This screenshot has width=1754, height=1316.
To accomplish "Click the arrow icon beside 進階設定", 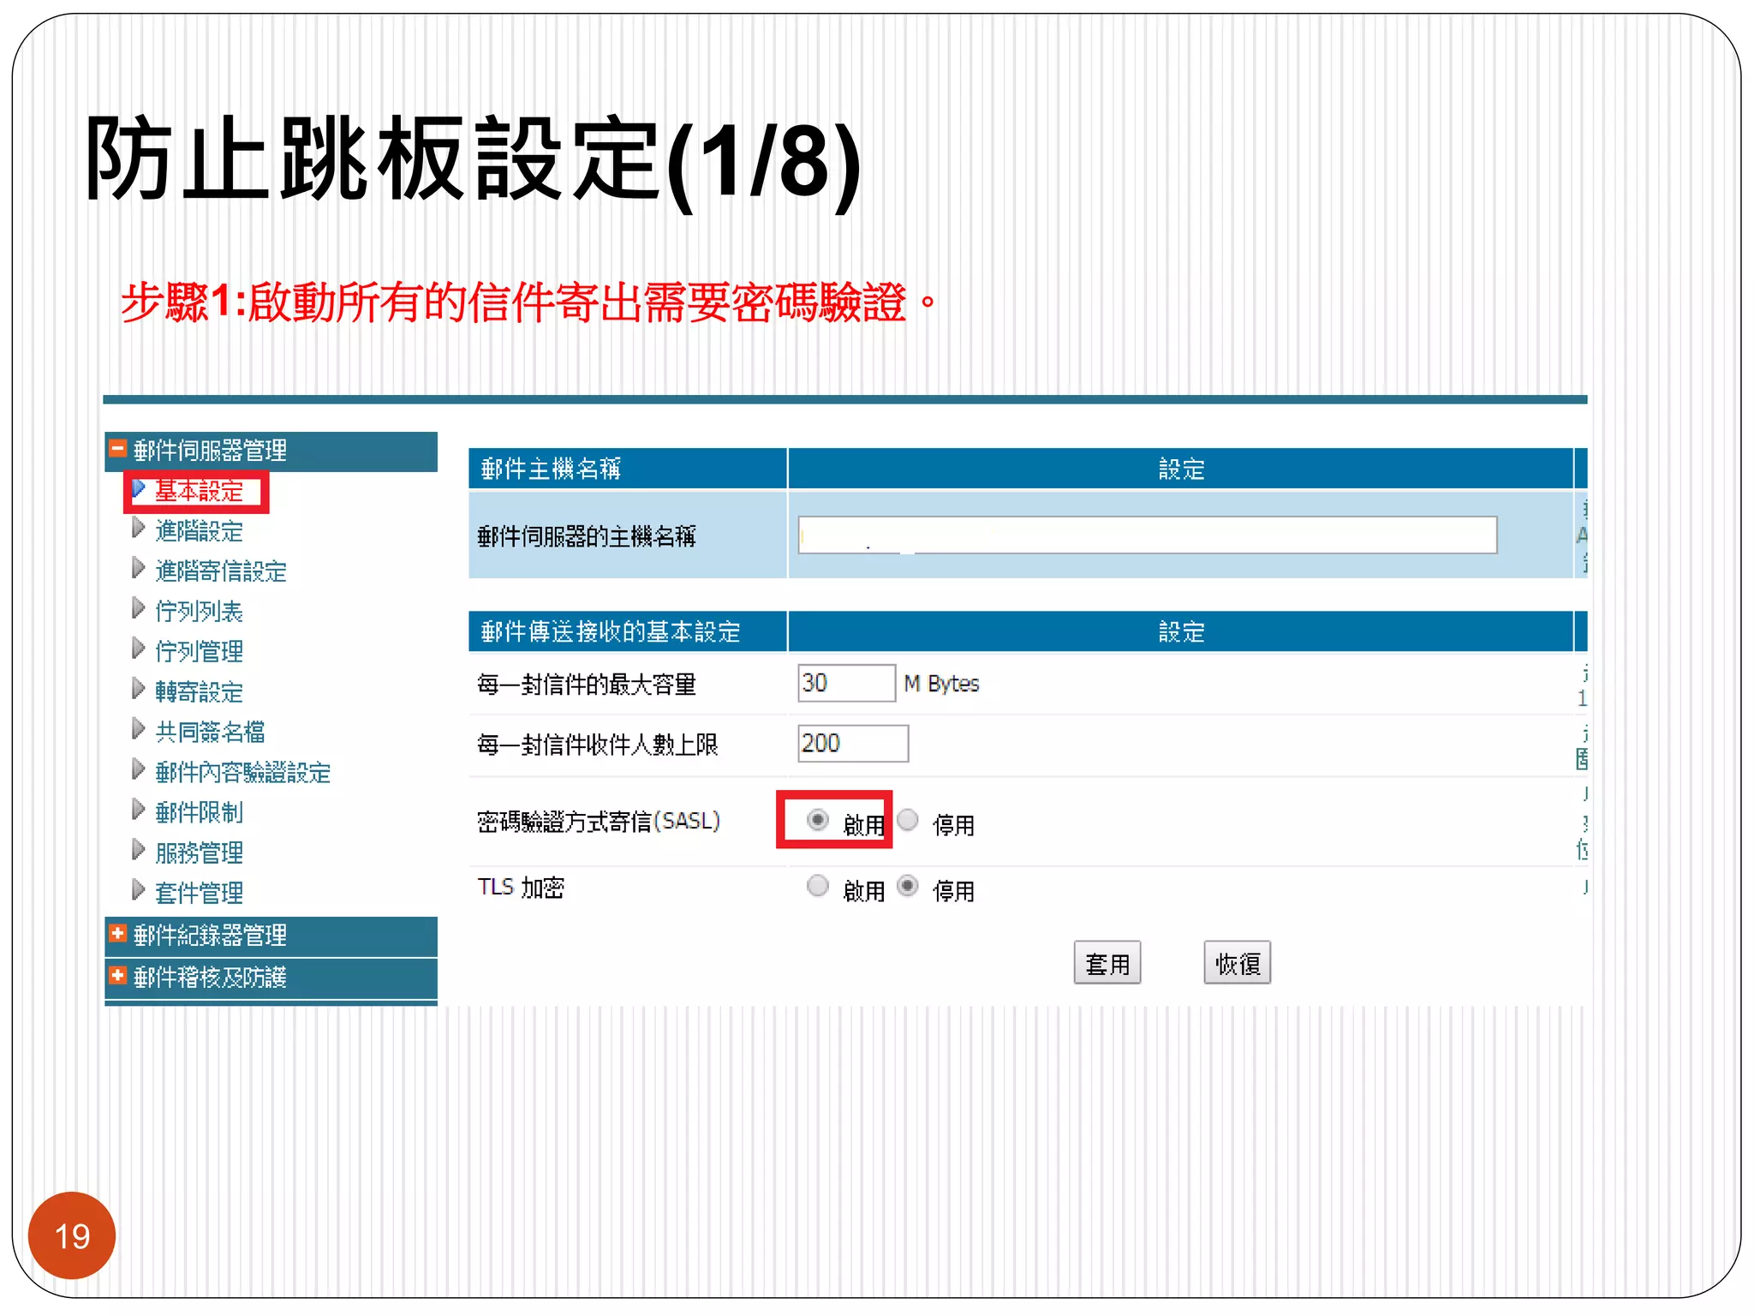I will tap(139, 529).
